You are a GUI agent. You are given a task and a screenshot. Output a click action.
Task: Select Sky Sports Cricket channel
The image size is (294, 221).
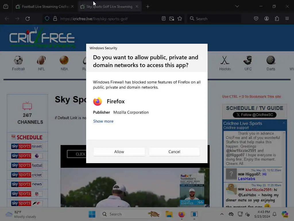click(x=27, y=175)
